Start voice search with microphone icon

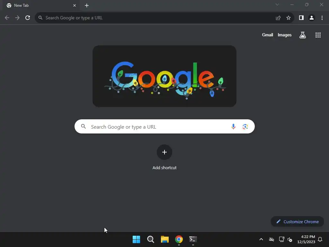[233, 126]
